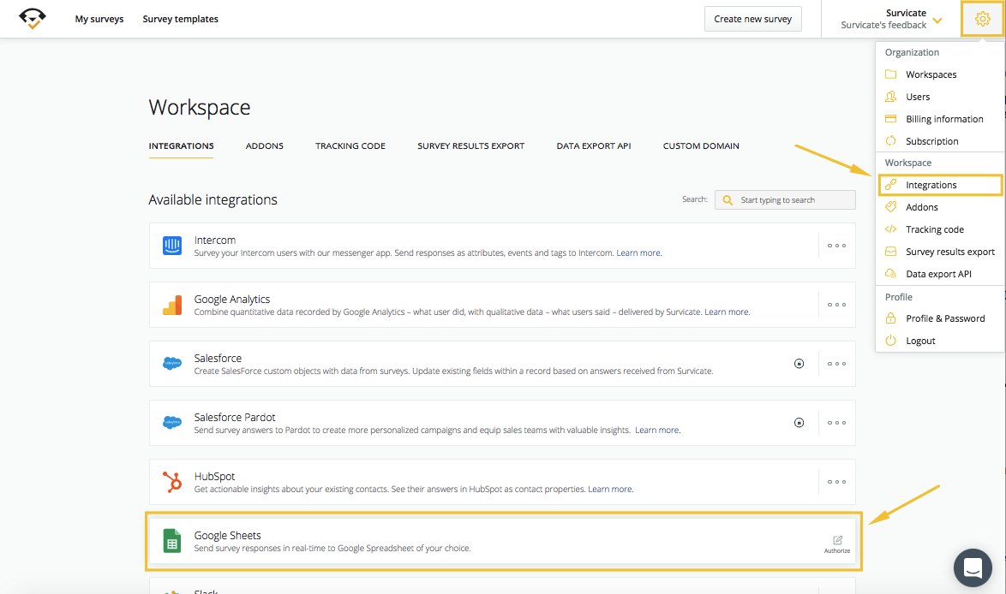The height and width of the screenshot is (594, 1006).
Task: Click the Google Sheets integration title
Action: coord(227,535)
